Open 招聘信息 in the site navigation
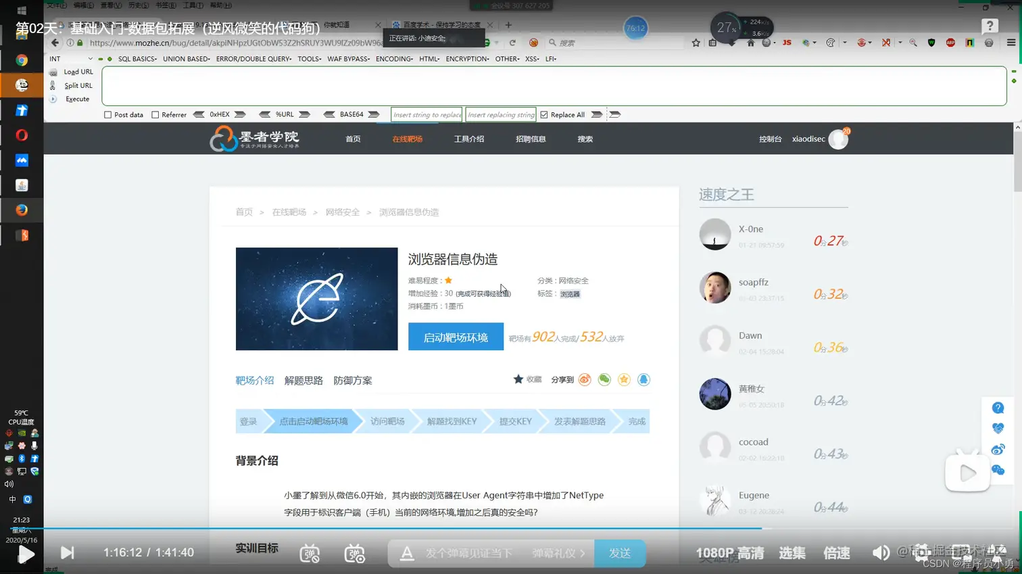1022x574 pixels. pos(531,139)
